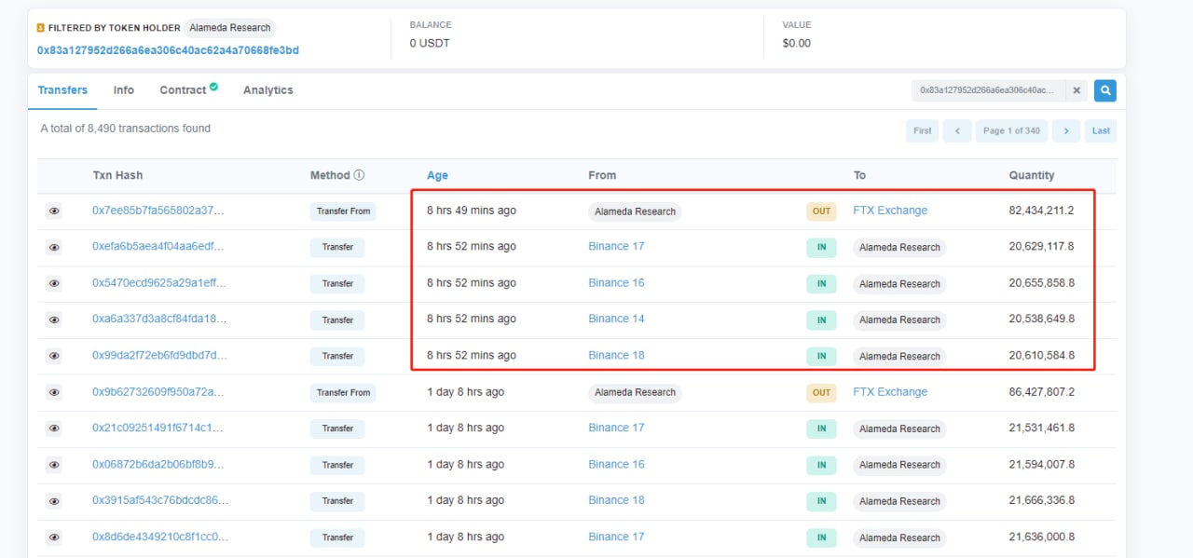Select the eye icon for 0x99da2f72eb6fd9dbd7d
The width and height of the screenshot is (1193, 558).
pos(54,356)
